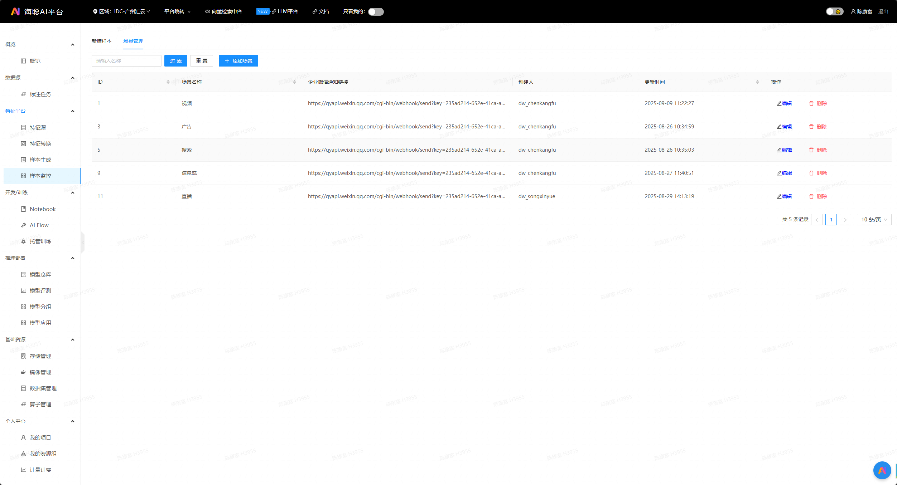Click the pencil edit icon for 视频 row
The width and height of the screenshot is (897, 485).
779,103
